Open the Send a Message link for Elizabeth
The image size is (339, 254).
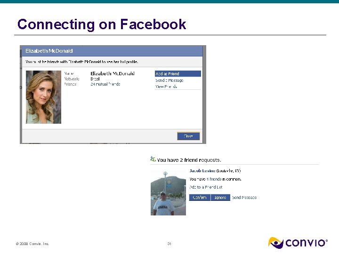[169, 80]
